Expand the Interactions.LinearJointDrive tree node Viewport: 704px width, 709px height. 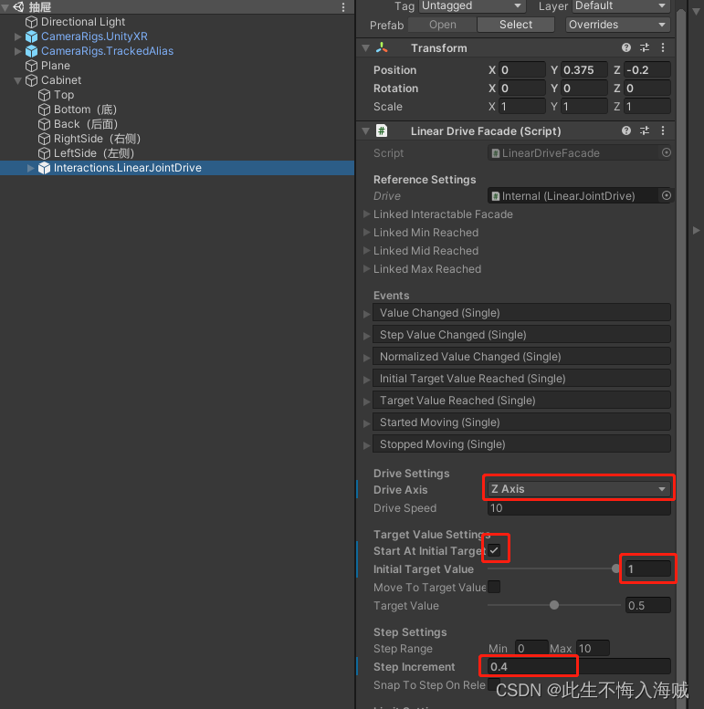pos(30,168)
